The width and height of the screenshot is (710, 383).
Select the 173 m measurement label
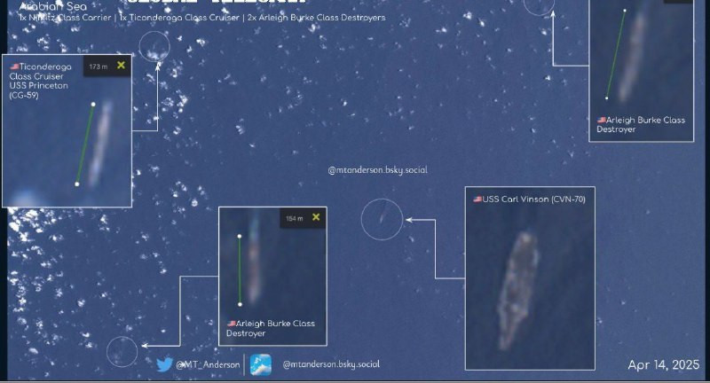point(99,66)
